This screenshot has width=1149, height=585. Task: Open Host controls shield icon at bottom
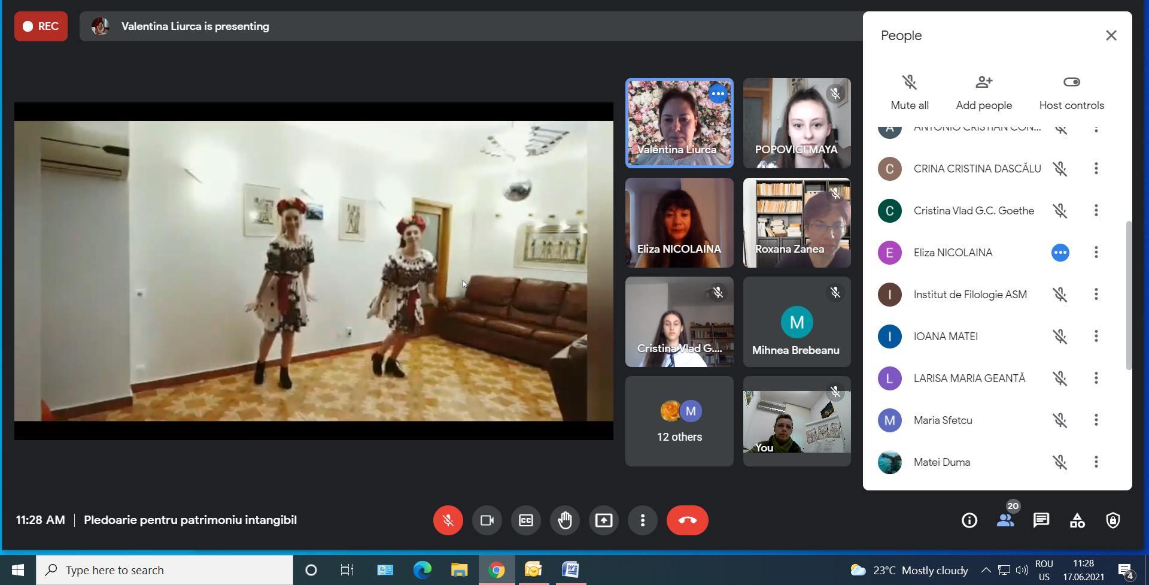(x=1113, y=520)
